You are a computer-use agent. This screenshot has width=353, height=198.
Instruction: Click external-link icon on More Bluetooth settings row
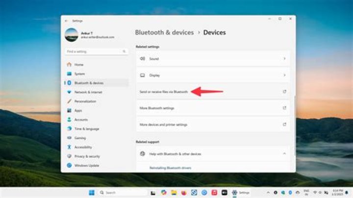pyautogui.click(x=284, y=108)
